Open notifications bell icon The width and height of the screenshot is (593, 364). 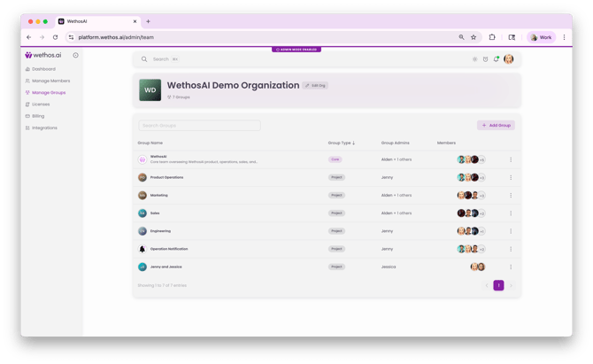pyautogui.click(x=496, y=59)
